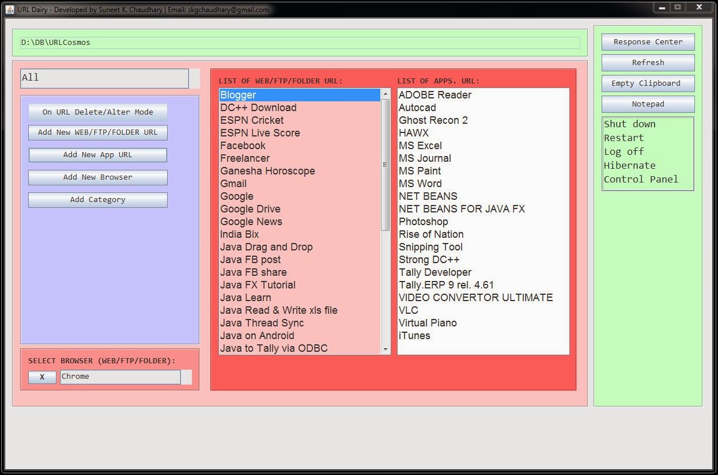
Task: Select Strong DC++ in apps list
Action: click(483, 260)
